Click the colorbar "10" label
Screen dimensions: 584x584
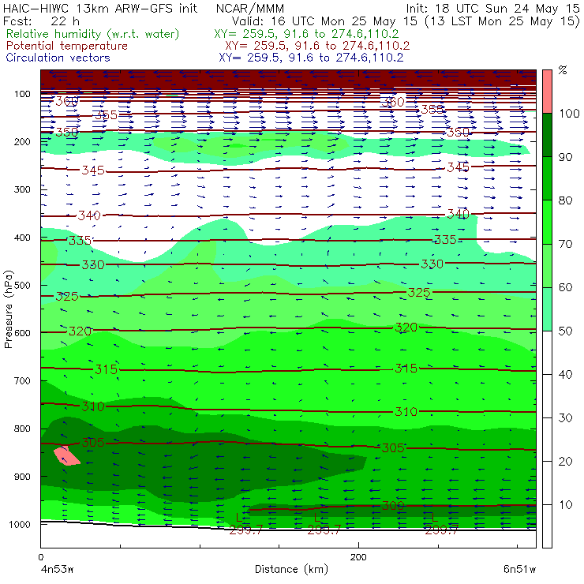[x=564, y=505]
